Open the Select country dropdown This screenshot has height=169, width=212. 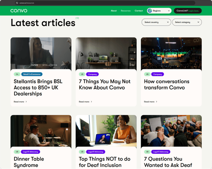[x=156, y=22]
